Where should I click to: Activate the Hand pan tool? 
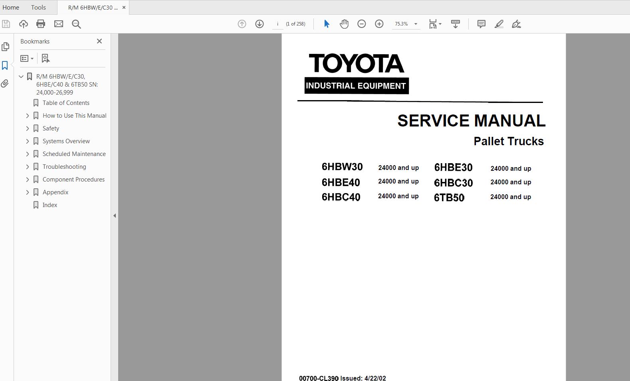click(x=344, y=24)
